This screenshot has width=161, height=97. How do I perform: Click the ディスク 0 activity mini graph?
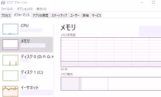click(10, 60)
